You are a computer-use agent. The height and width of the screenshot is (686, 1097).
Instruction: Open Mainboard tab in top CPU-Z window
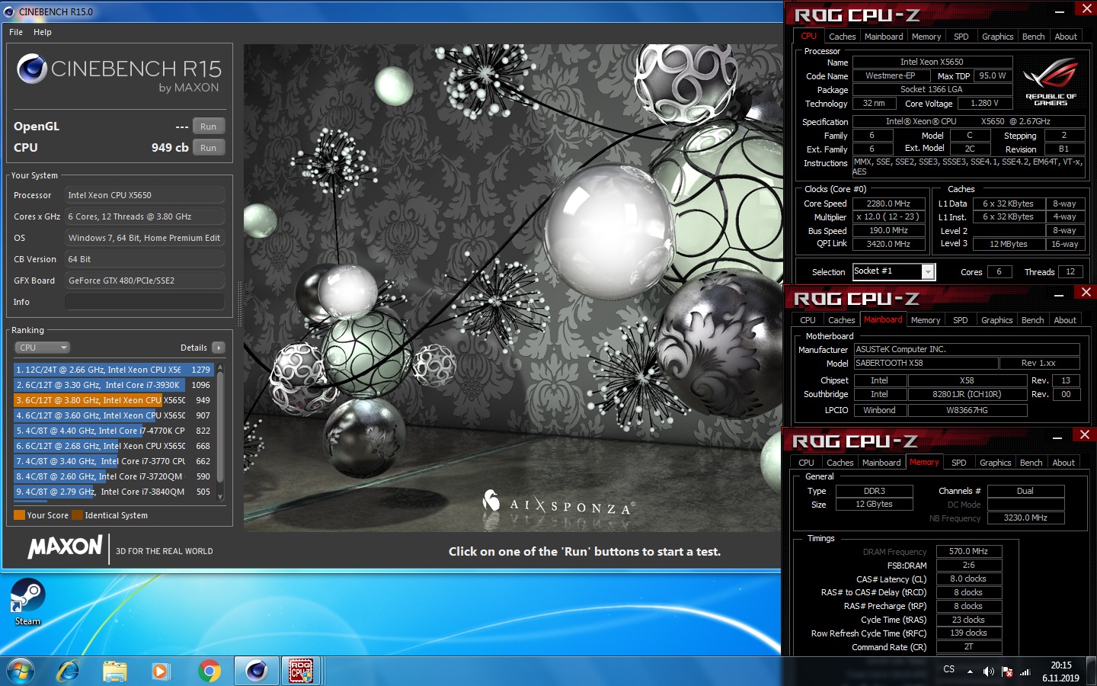(884, 37)
